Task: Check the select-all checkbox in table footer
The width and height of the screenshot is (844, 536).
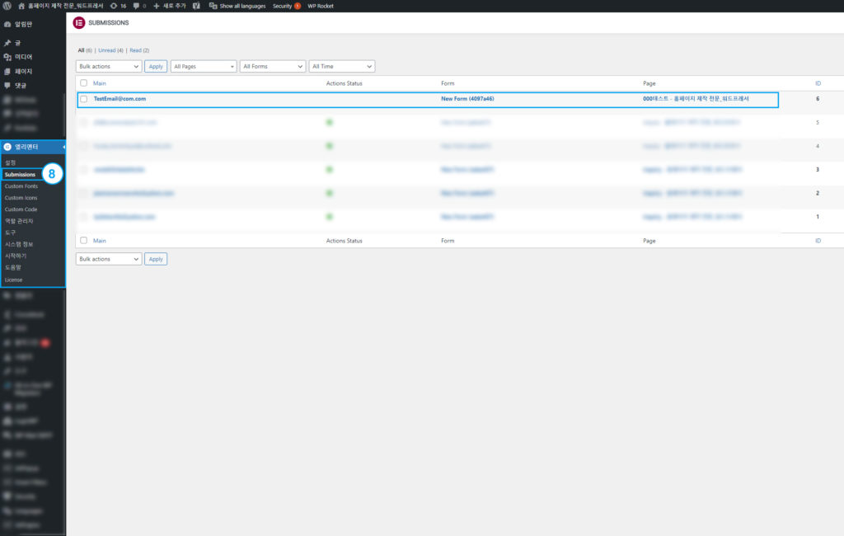Action: coord(83,241)
